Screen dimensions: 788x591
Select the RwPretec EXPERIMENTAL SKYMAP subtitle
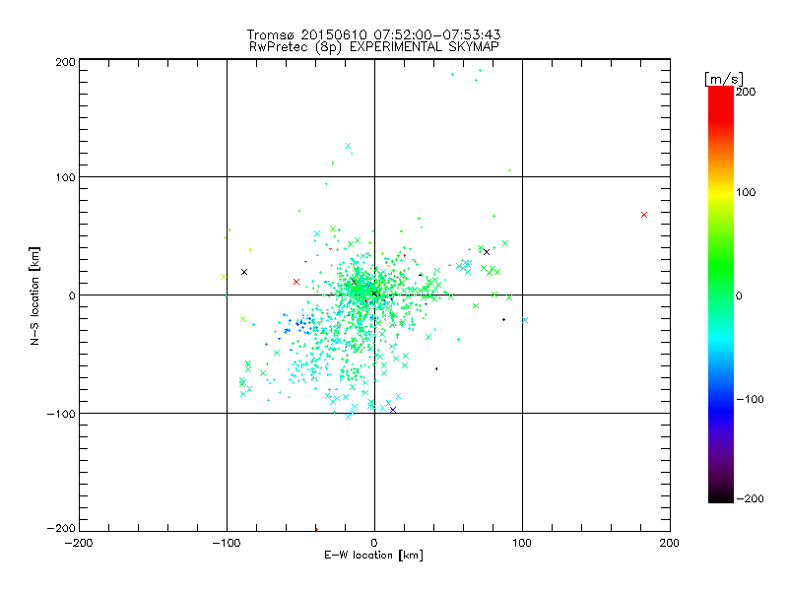[373, 46]
